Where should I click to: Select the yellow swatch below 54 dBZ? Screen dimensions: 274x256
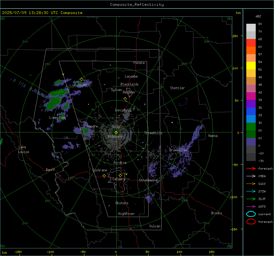tap(251, 65)
